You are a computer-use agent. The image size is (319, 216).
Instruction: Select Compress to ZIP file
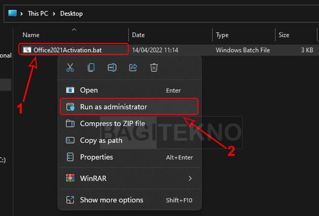click(112, 124)
